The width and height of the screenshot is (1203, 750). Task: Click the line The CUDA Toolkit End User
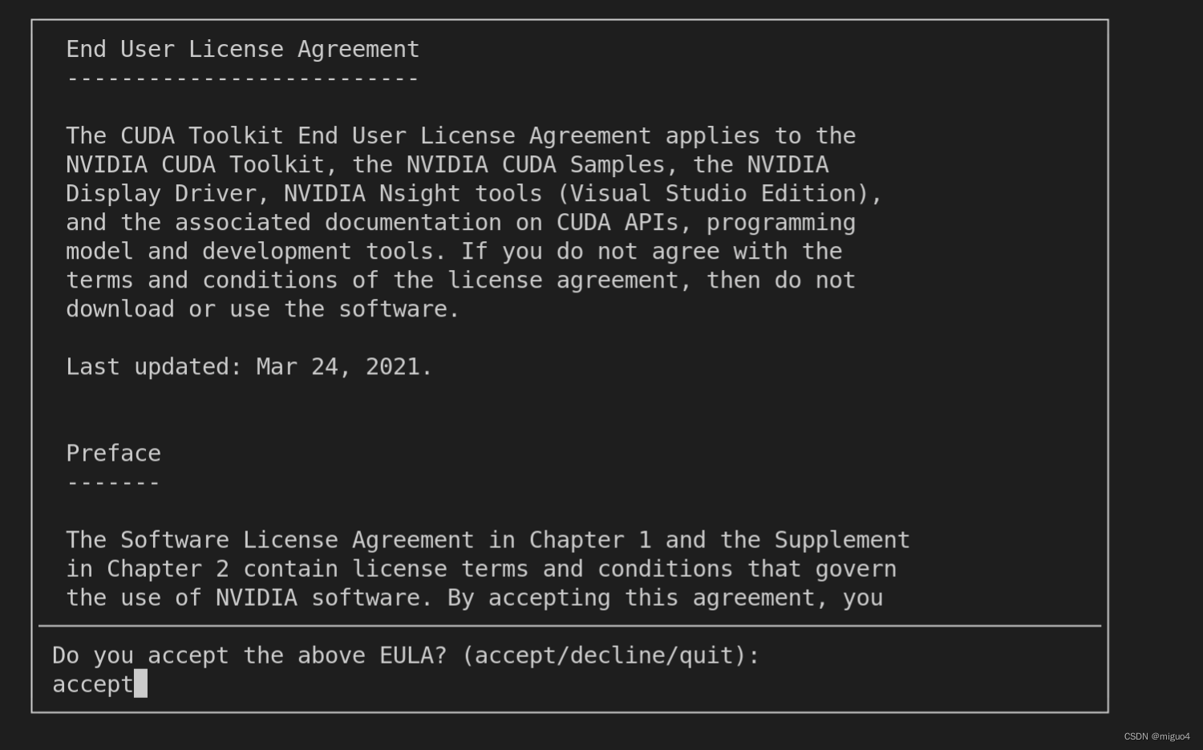tap(460, 136)
